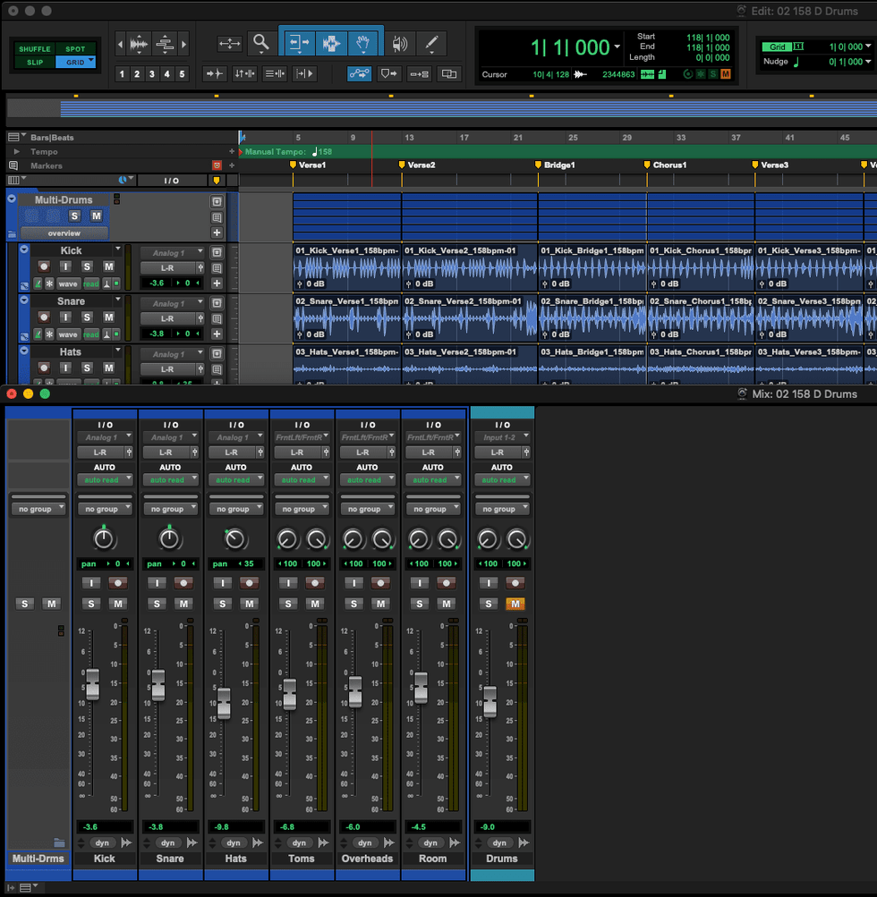The image size is (877, 897).
Task: Activate the Selector waveform tool
Action: click(332, 42)
